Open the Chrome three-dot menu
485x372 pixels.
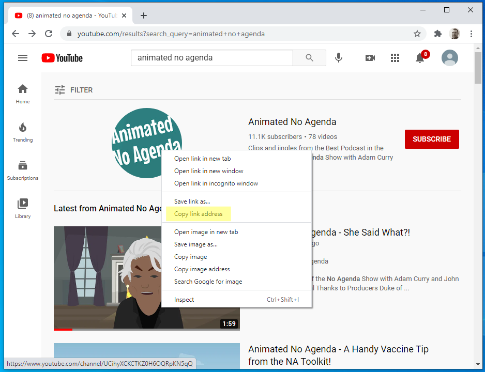[x=471, y=34]
